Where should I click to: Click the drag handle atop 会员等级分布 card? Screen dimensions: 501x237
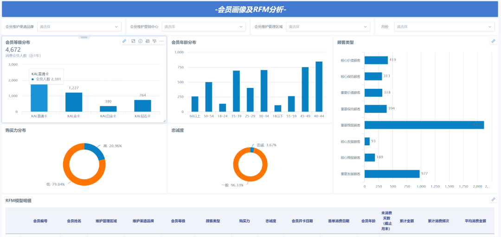tap(84, 37)
